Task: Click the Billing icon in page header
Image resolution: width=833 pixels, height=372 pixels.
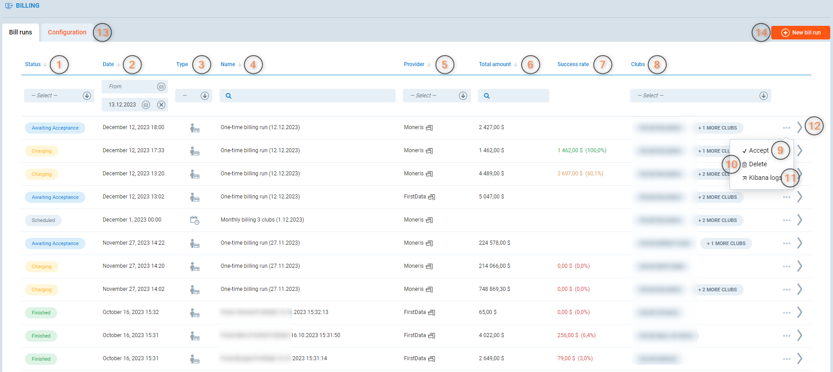Action: (x=9, y=6)
